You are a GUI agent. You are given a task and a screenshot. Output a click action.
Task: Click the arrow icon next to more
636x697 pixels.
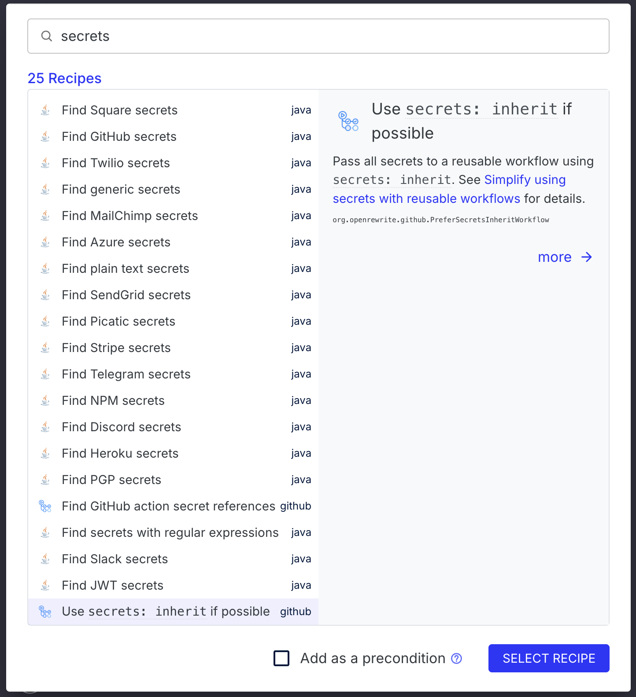pyautogui.click(x=587, y=257)
